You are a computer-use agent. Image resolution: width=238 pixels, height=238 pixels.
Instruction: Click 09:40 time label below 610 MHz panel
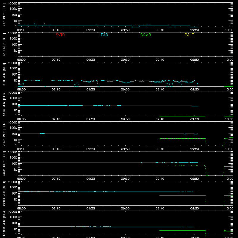[160, 90]
